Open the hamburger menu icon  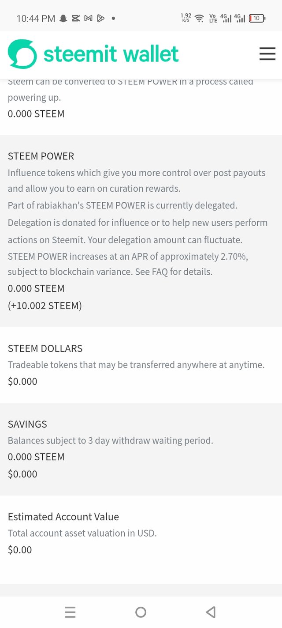click(267, 54)
